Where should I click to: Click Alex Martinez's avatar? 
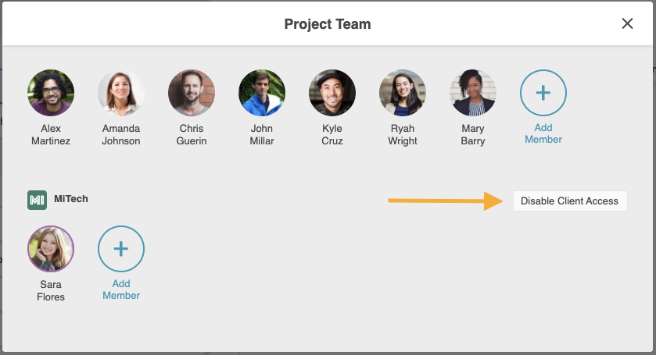(x=51, y=93)
